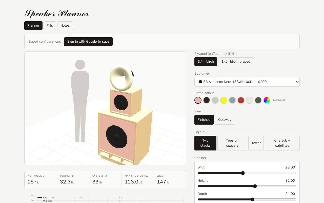Image resolution: width=324 pixels, height=203 pixels.
Task: Choose the black baffle colour swatch
Action: coord(207,100)
